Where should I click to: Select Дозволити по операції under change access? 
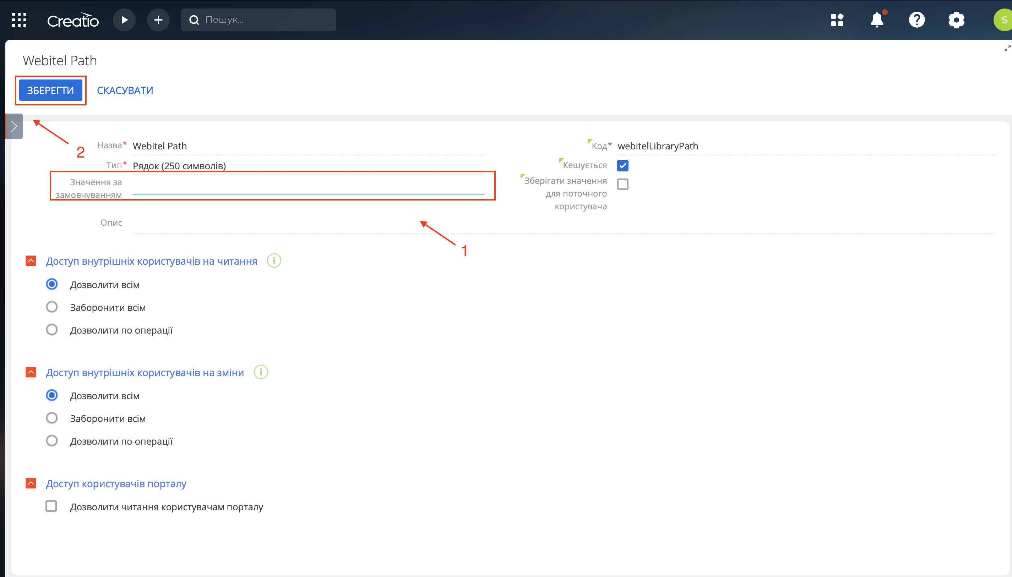[51, 441]
